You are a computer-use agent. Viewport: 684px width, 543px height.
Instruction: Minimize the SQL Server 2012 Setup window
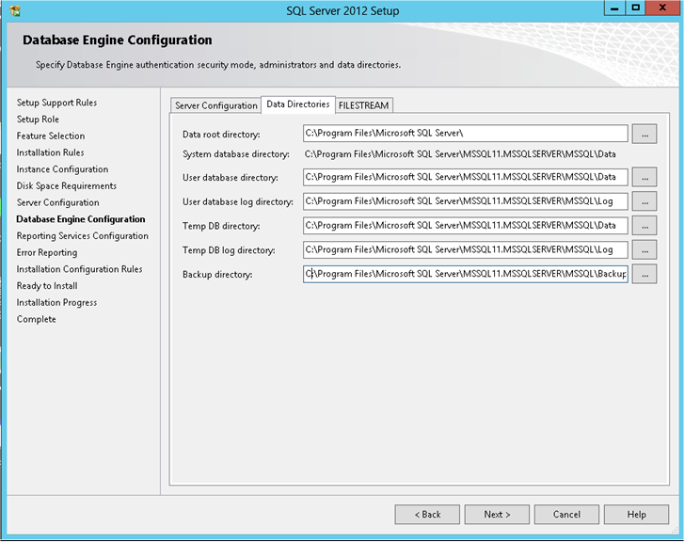pos(614,8)
